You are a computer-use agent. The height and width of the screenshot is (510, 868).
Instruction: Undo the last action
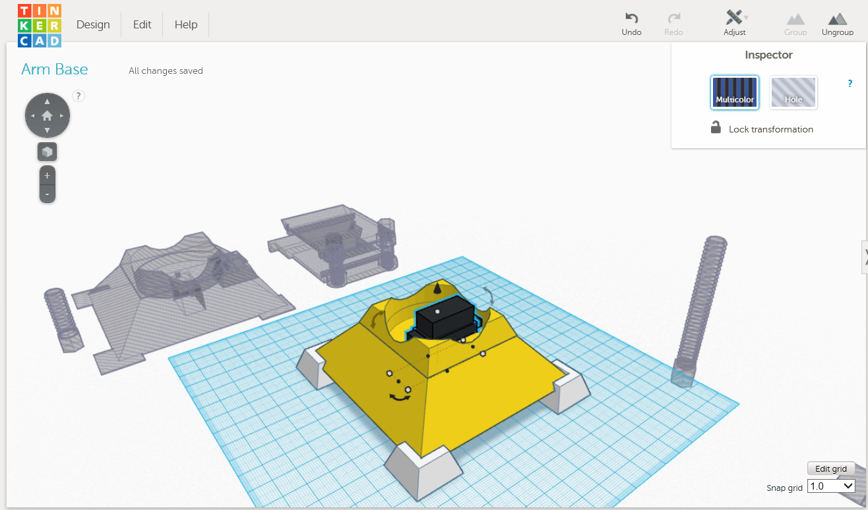(x=631, y=24)
